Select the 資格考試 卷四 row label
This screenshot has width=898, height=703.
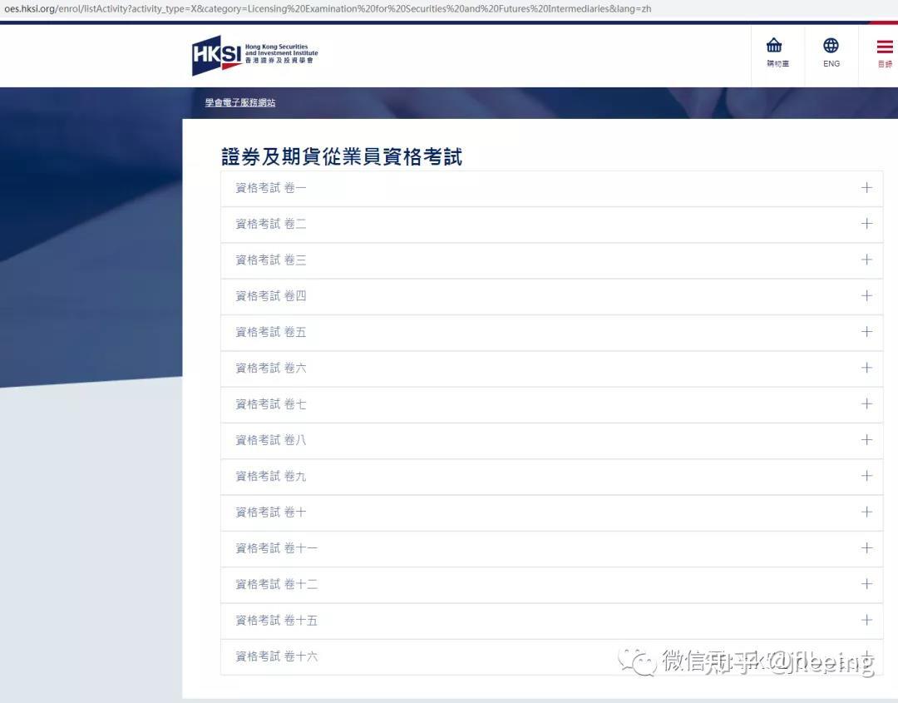(271, 296)
